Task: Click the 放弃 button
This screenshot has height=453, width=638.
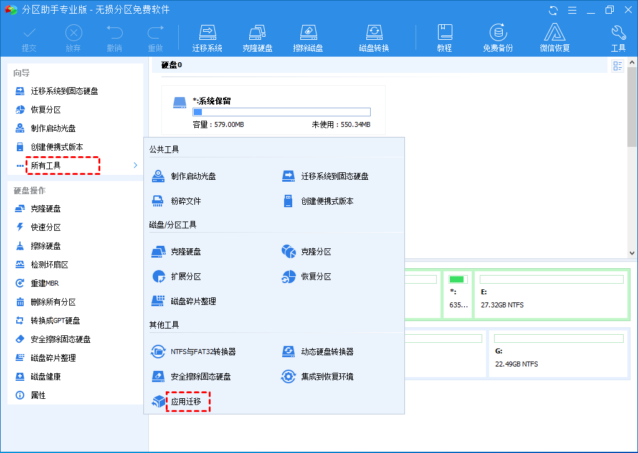Action: 73,36
